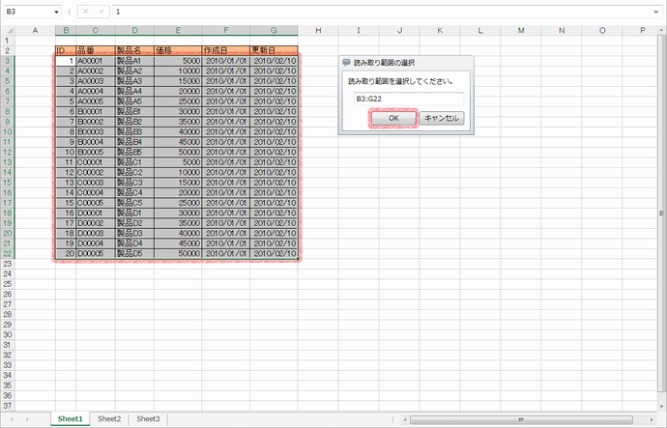Click the キャンセル button
The height and width of the screenshot is (428, 667).
point(443,118)
